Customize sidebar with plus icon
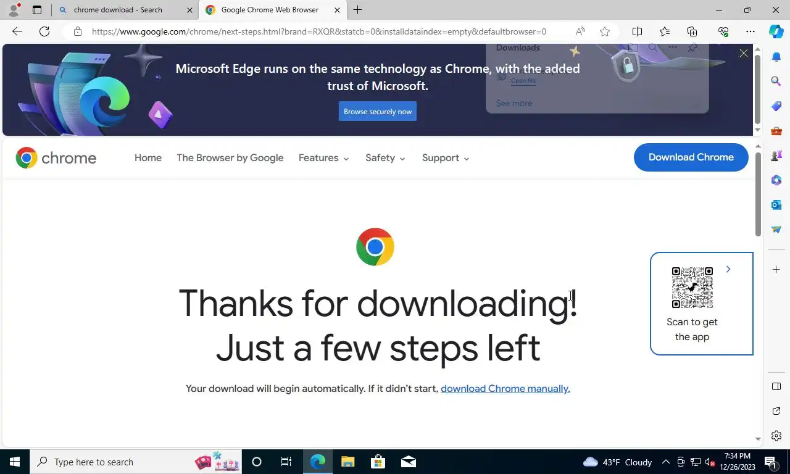 pos(776,270)
